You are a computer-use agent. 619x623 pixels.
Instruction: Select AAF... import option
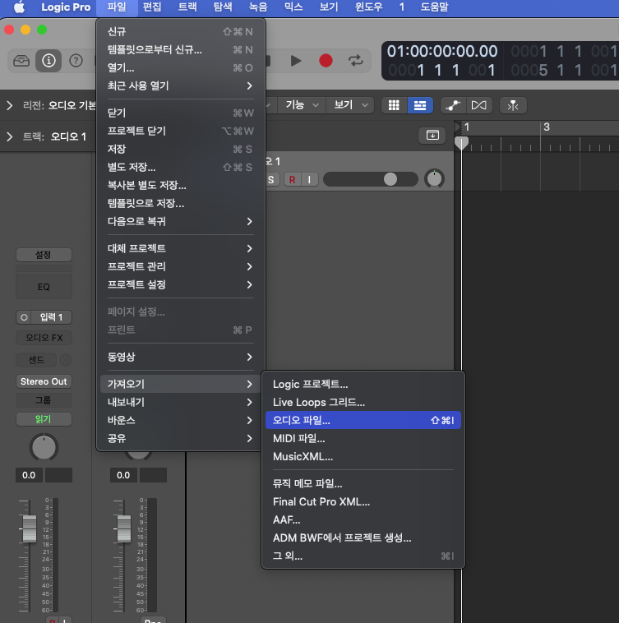click(363, 519)
